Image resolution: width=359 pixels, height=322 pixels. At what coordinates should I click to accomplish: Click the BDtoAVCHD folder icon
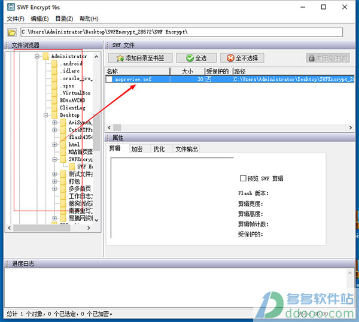54,101
